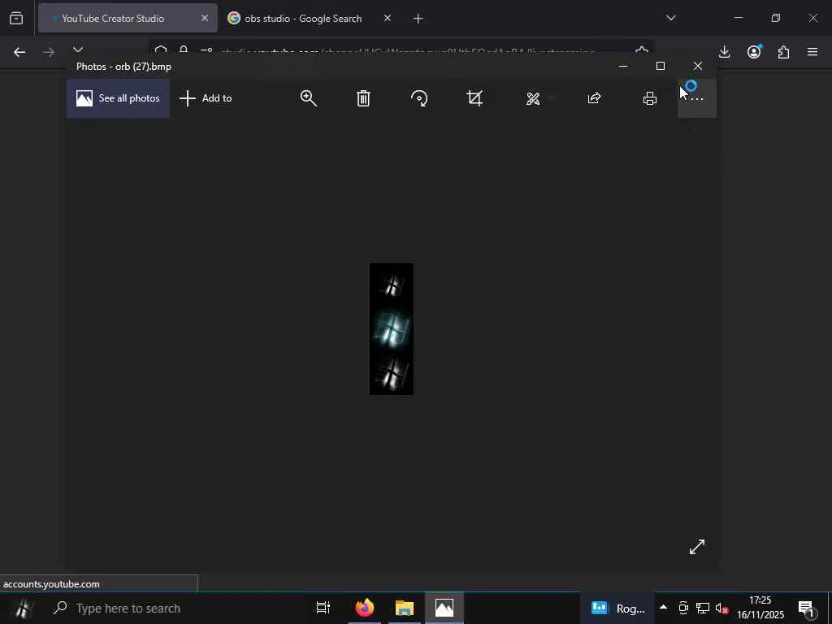Screen dimensions: 832x624
Task: Print the photo using the printer icon
Action: point(650,98)
